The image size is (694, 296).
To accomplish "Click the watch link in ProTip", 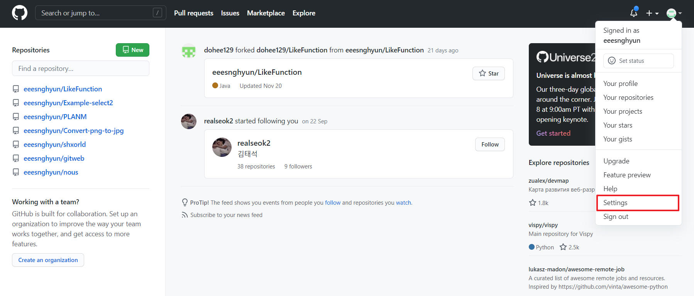I will click(403, 203).
